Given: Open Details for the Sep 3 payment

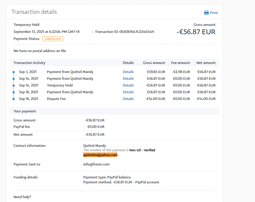Looking at the screenshot, I should coord(128,72).
